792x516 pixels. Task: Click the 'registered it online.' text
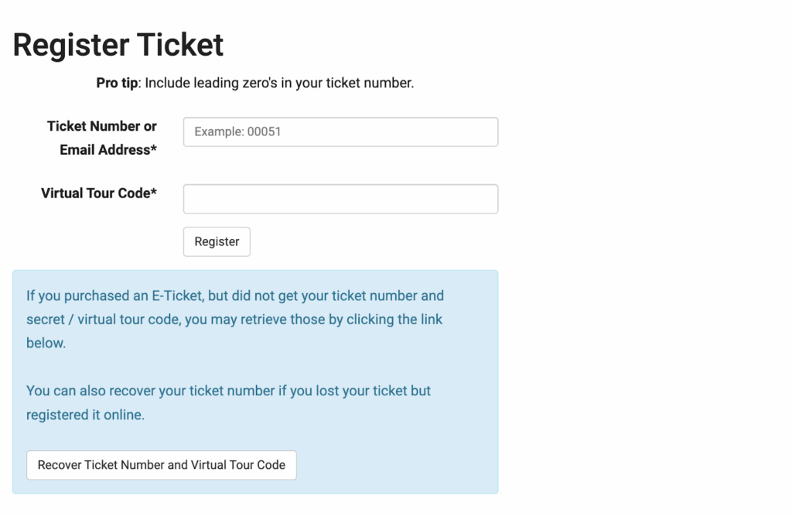[85, 415]
